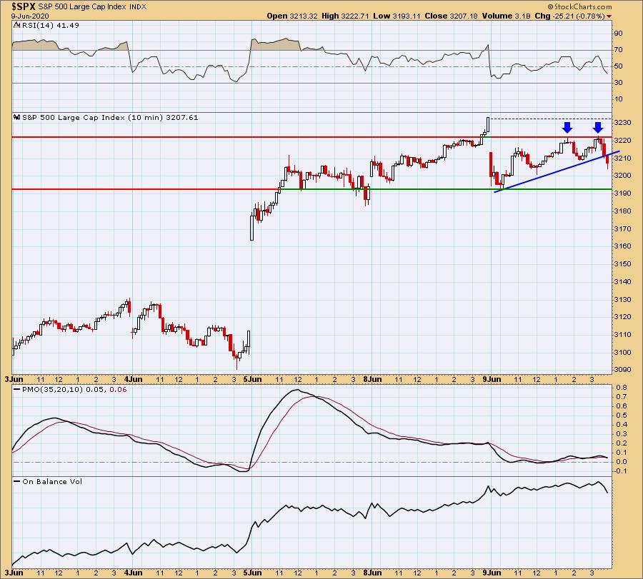
Task: Click the PMO legend line marker
Action: 17,389
